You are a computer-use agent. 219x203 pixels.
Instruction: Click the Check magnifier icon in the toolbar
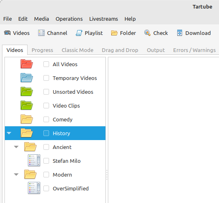pos(147,33)
